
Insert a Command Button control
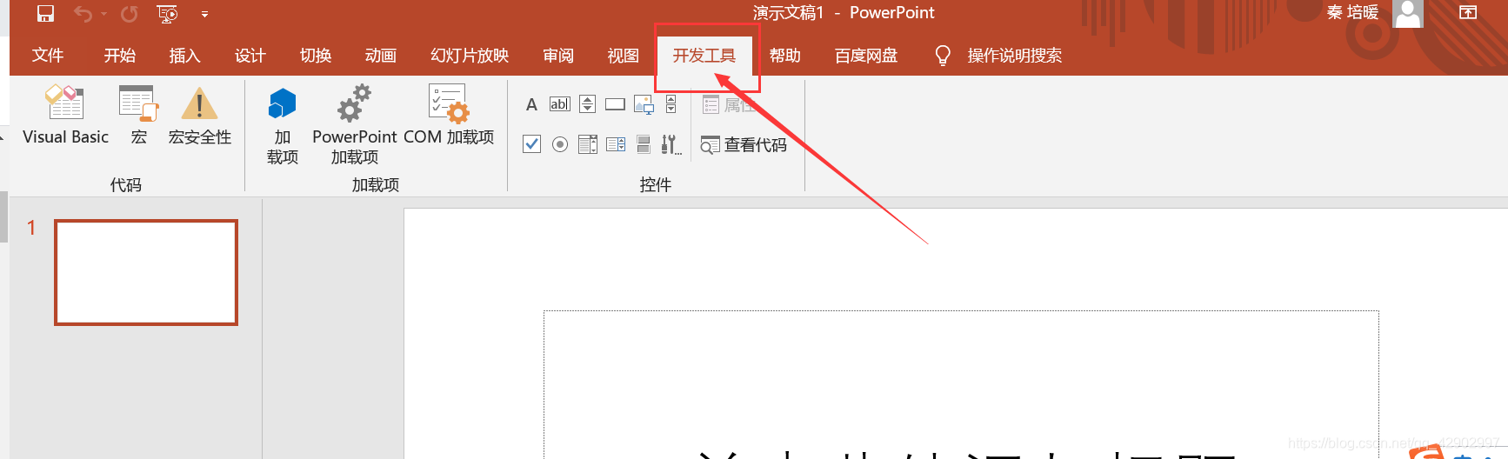coord(615,104)
